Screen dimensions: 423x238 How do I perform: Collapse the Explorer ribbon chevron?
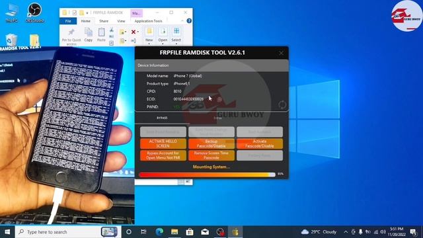182,20
